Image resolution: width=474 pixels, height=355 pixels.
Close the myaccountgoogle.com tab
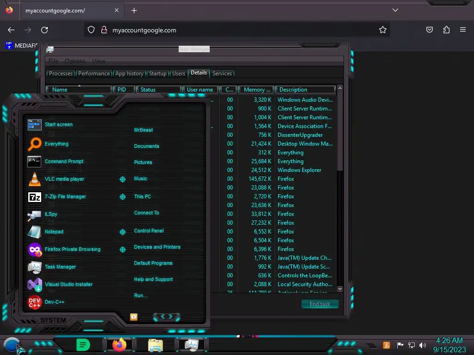117,10
